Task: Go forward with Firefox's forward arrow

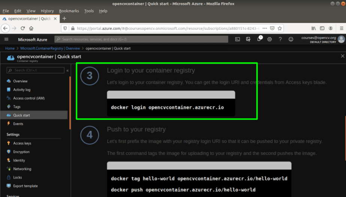Action: [14, 28]
